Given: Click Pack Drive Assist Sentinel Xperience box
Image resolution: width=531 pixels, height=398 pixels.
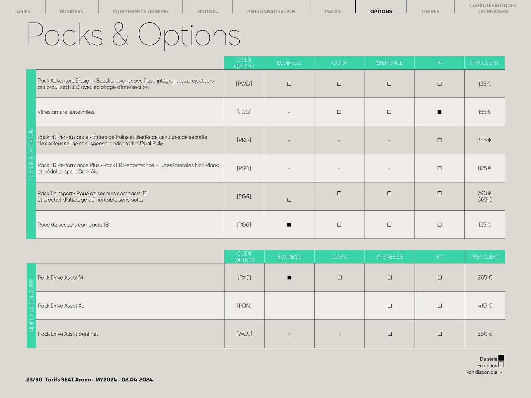Looking at the screenshot, I should [x=390, y=334].
